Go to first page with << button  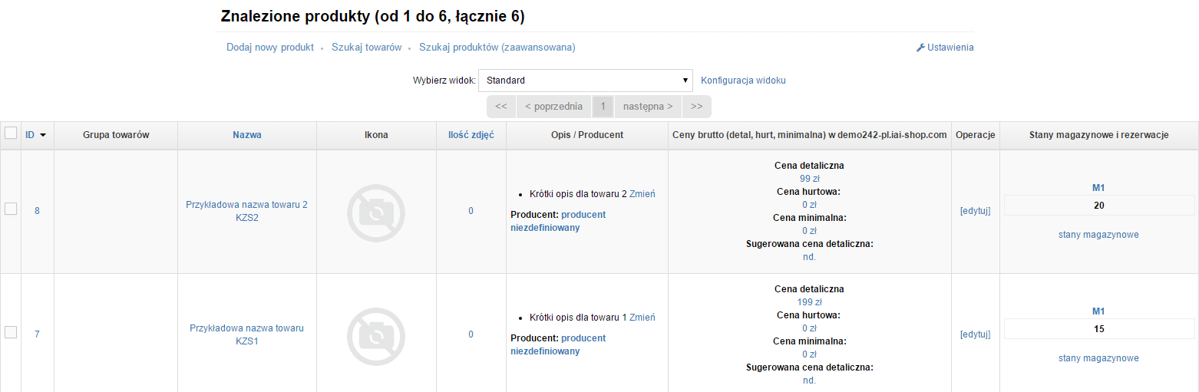[x=500, y=107]
